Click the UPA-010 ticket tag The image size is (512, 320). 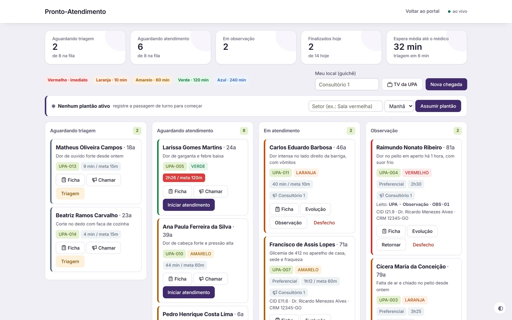click(174, 254)
